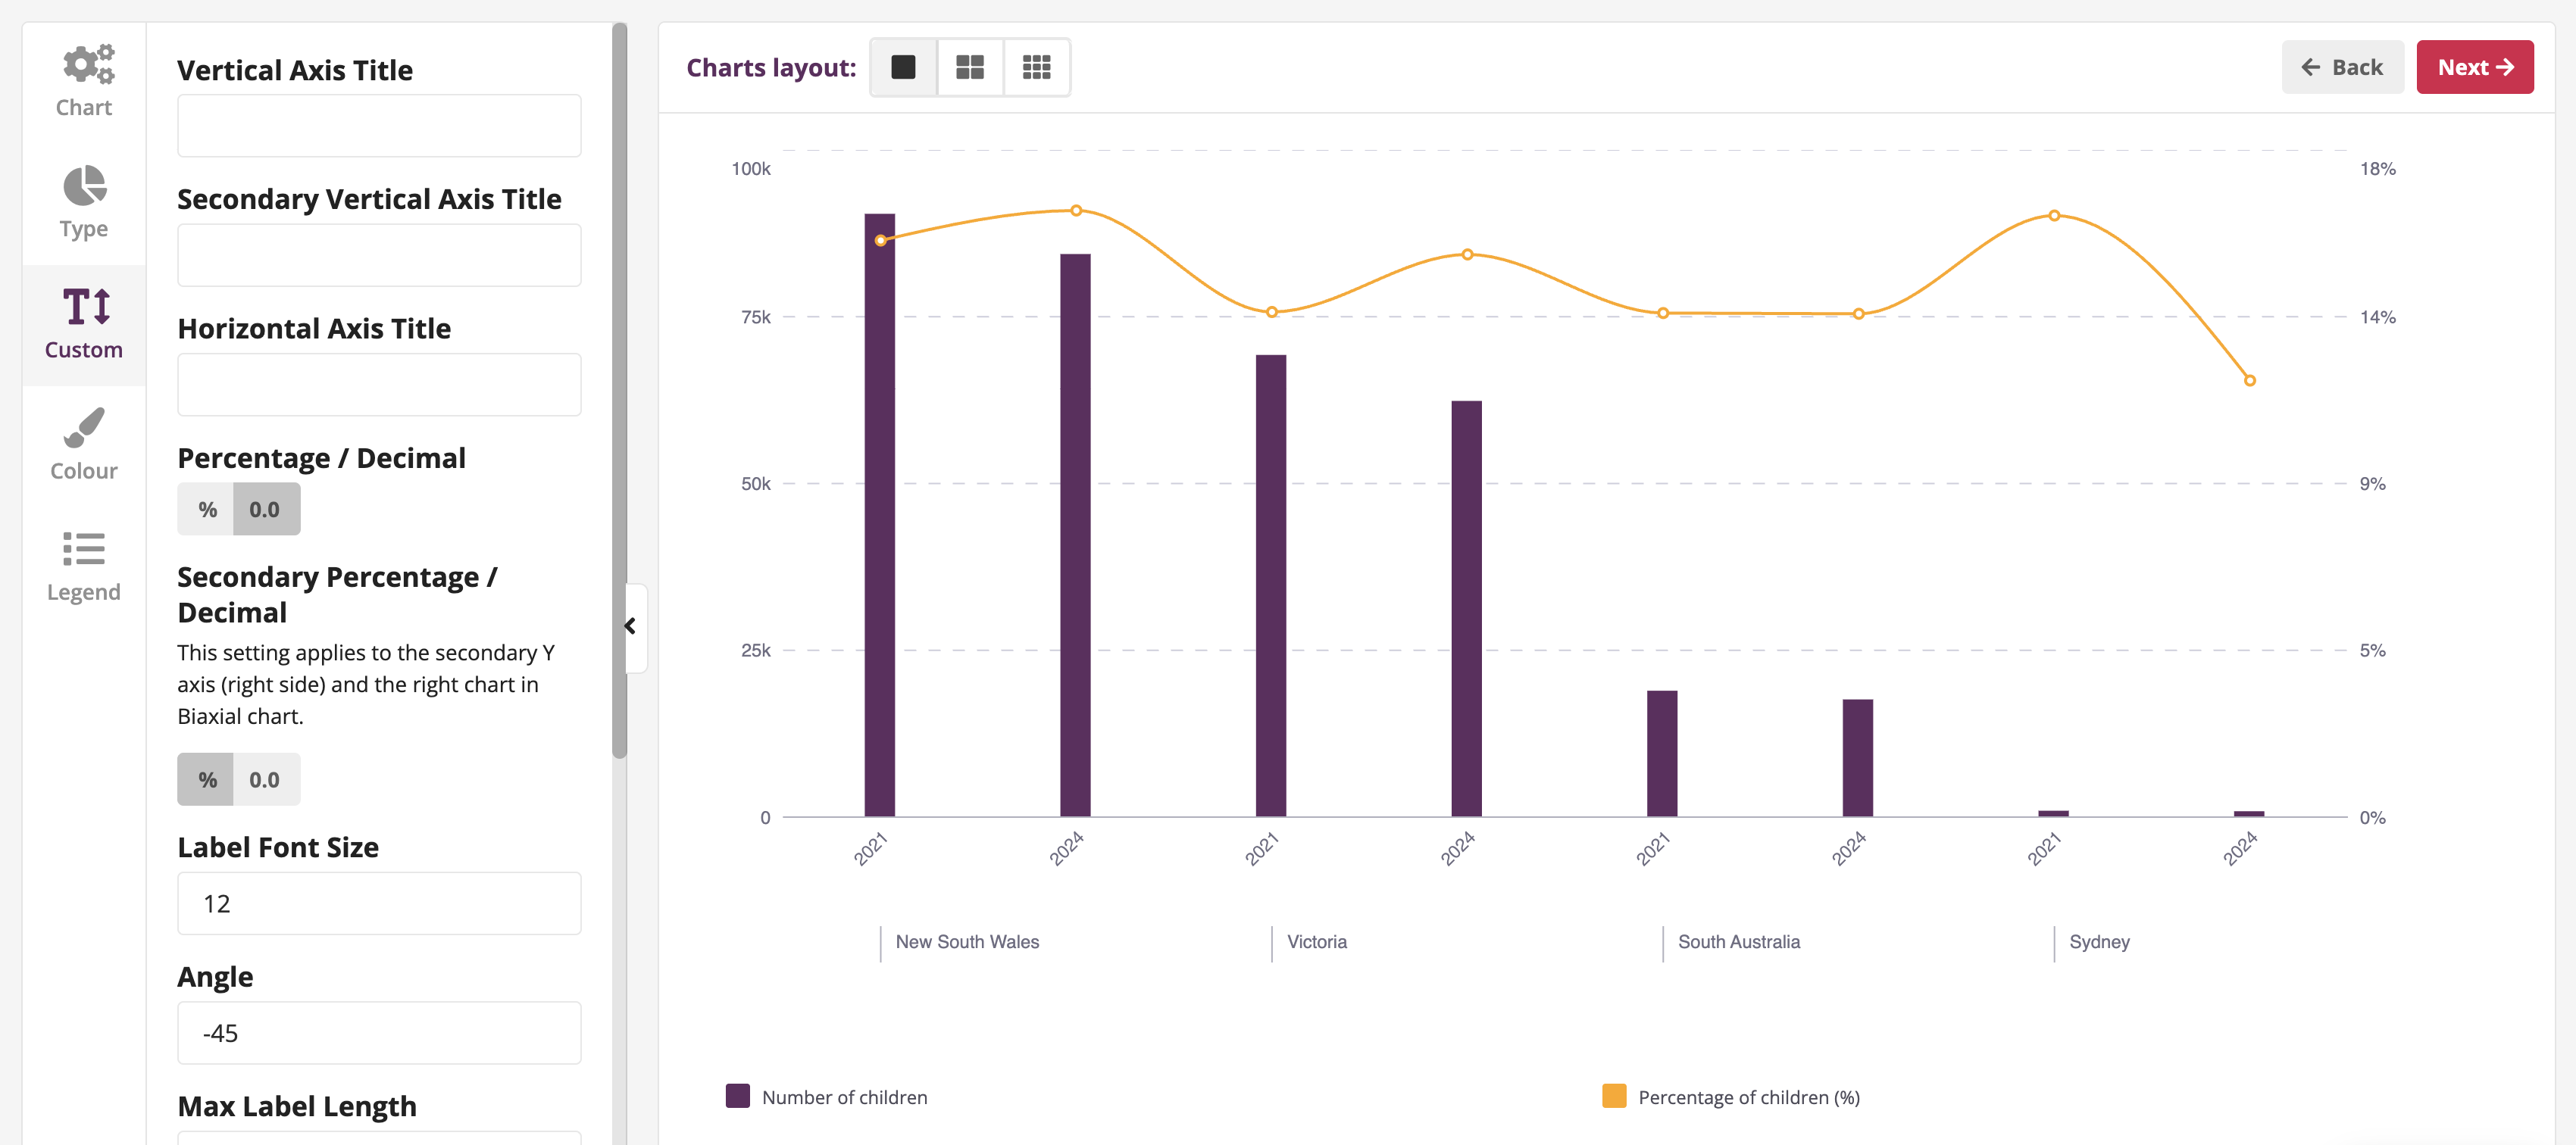Click the '14%' right axis label
The width and height of the screenshot is (2576, 1145).
2377,317
